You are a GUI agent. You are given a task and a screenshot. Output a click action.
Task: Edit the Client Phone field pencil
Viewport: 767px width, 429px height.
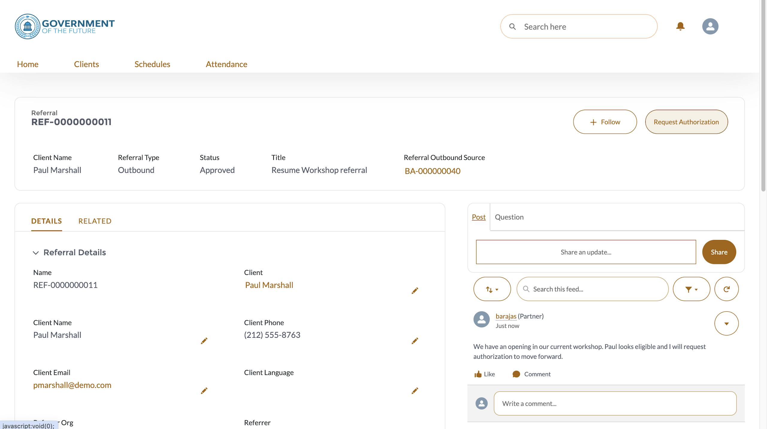(x=415, y=341)
